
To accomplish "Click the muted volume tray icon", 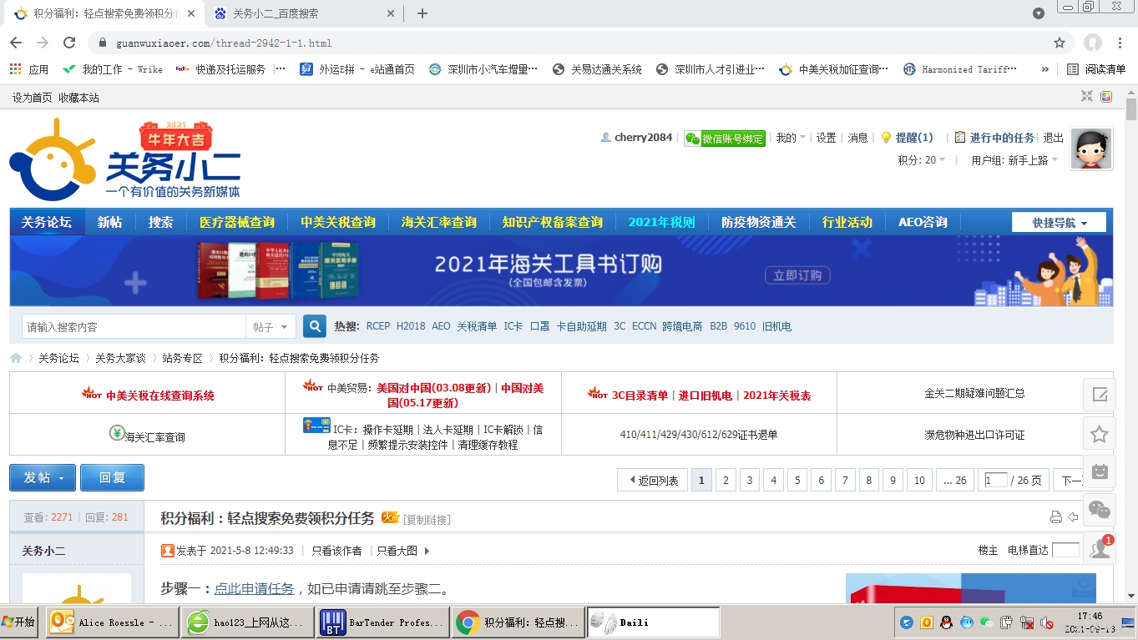I will pyautogui.click(x=1047, y=622).
